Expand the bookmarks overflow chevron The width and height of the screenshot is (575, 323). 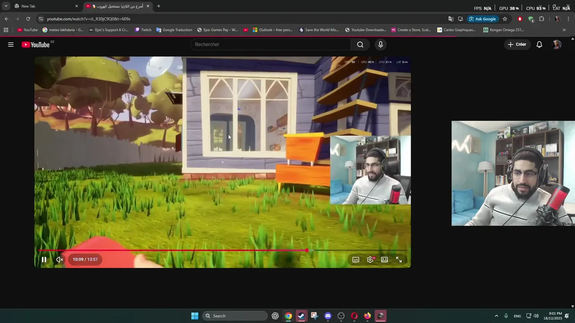tap(564, 30)
